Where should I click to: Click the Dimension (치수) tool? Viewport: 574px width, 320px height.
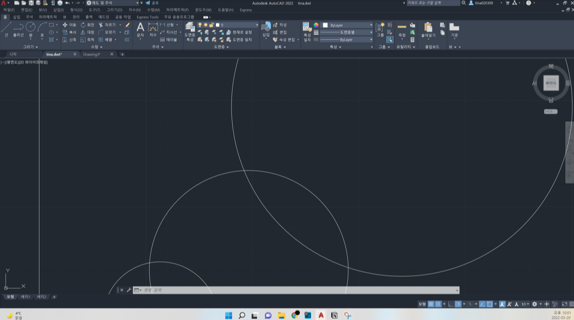[x=153, y=29]
